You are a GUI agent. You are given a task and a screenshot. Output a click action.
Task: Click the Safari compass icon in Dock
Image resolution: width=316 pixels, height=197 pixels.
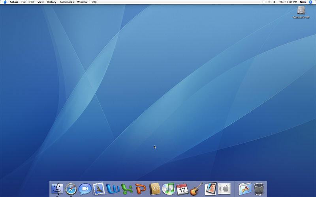coord(71,189)
